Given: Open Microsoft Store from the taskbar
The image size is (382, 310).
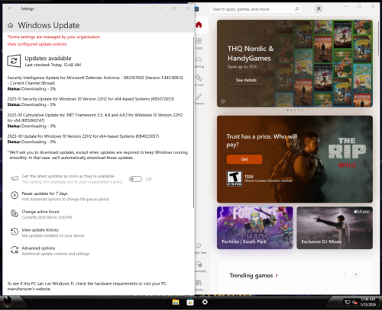Looking at the screenshot, I should (190, 302).
